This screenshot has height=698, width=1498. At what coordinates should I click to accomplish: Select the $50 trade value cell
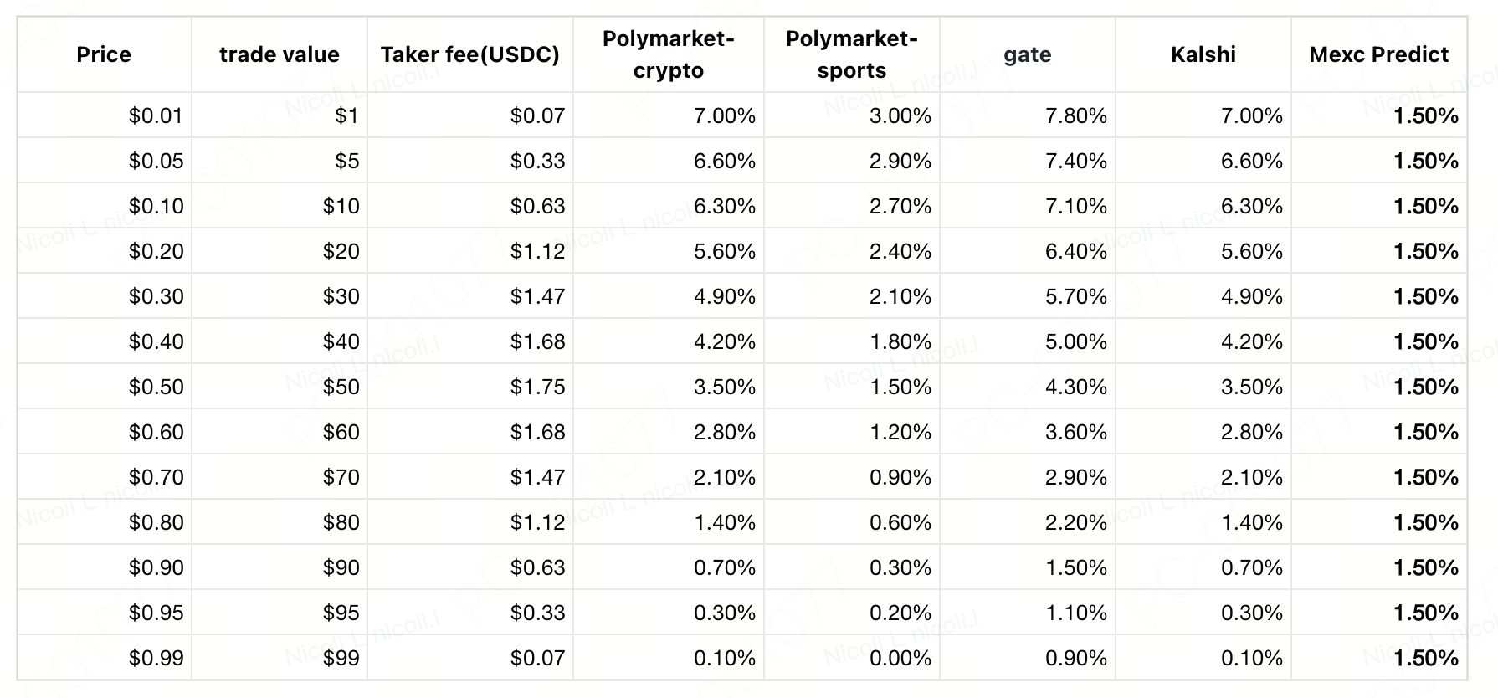(x=280, y=387)
